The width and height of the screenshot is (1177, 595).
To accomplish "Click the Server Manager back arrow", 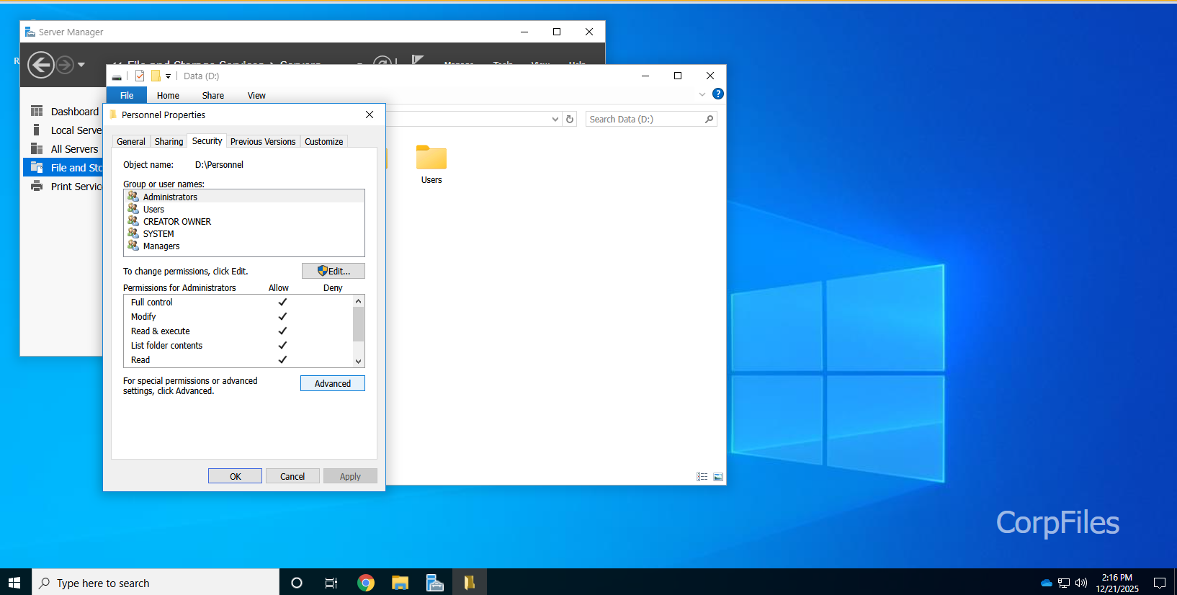I will pos(40,65).
